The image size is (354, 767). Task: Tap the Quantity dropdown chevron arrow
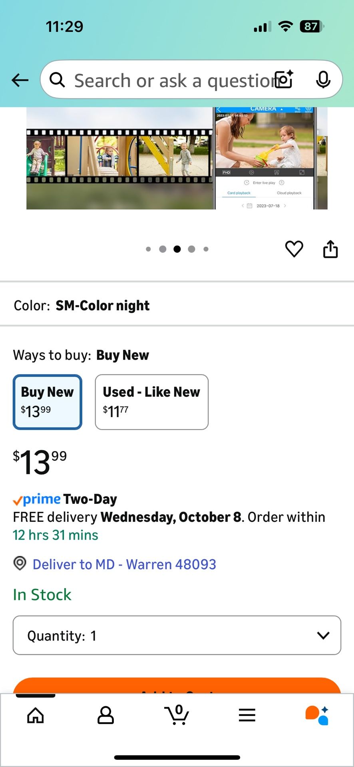point(323,635)
